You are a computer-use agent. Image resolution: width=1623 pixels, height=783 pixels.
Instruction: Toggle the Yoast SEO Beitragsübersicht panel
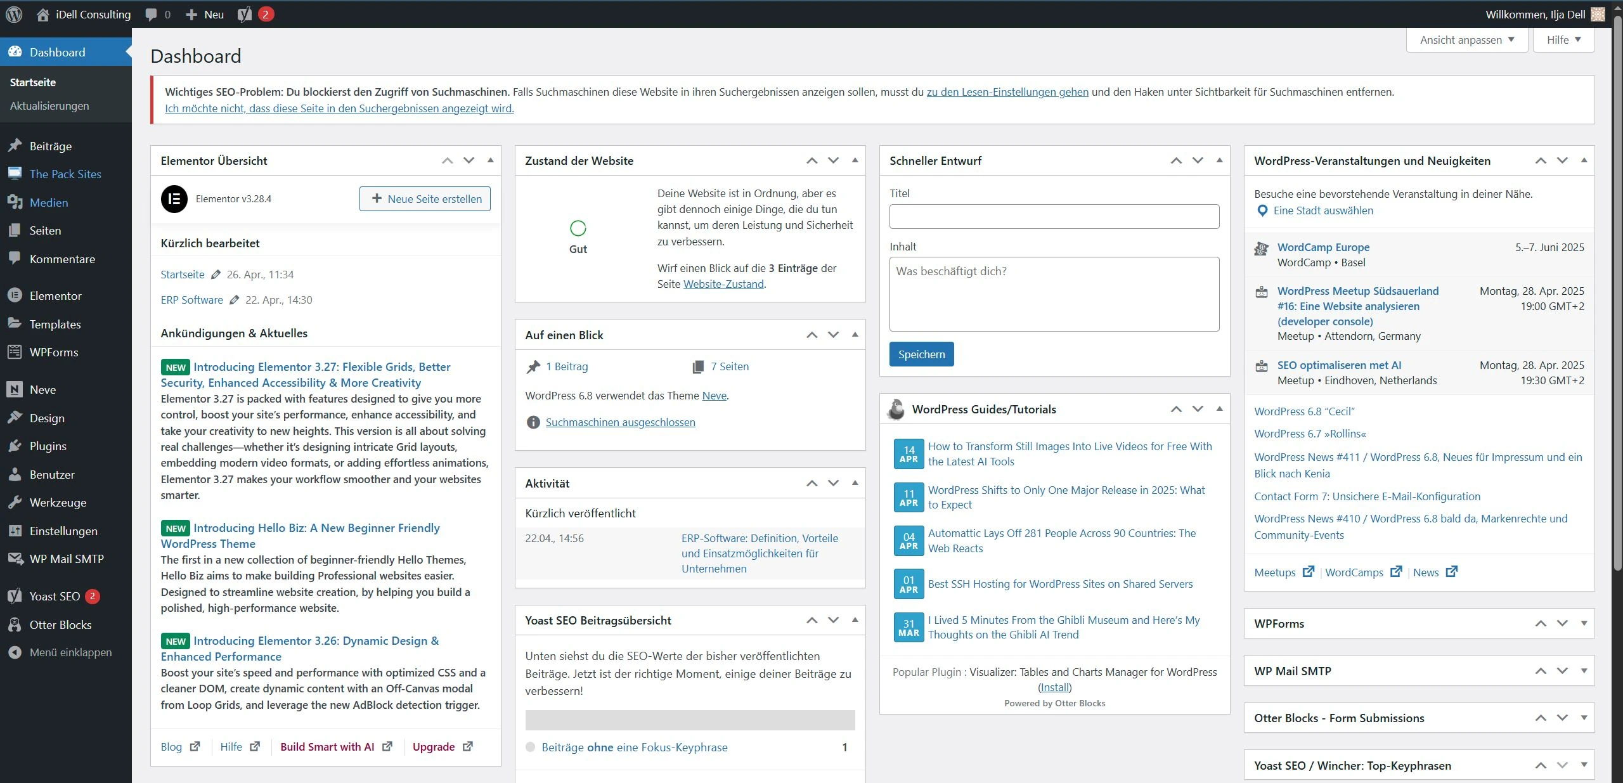pos(855,620)
